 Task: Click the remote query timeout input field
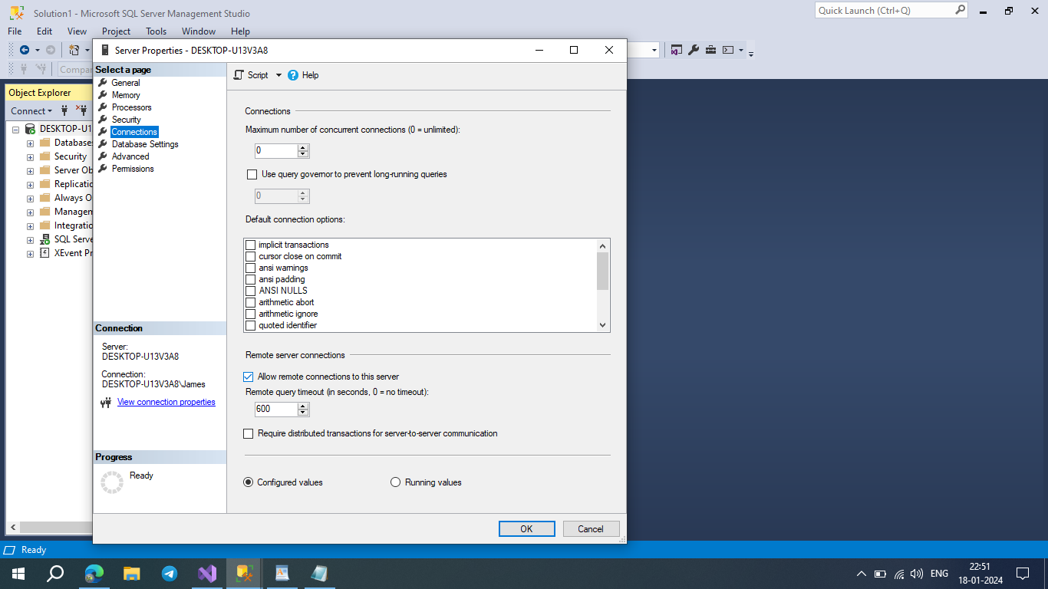click(x=276, y=409)
